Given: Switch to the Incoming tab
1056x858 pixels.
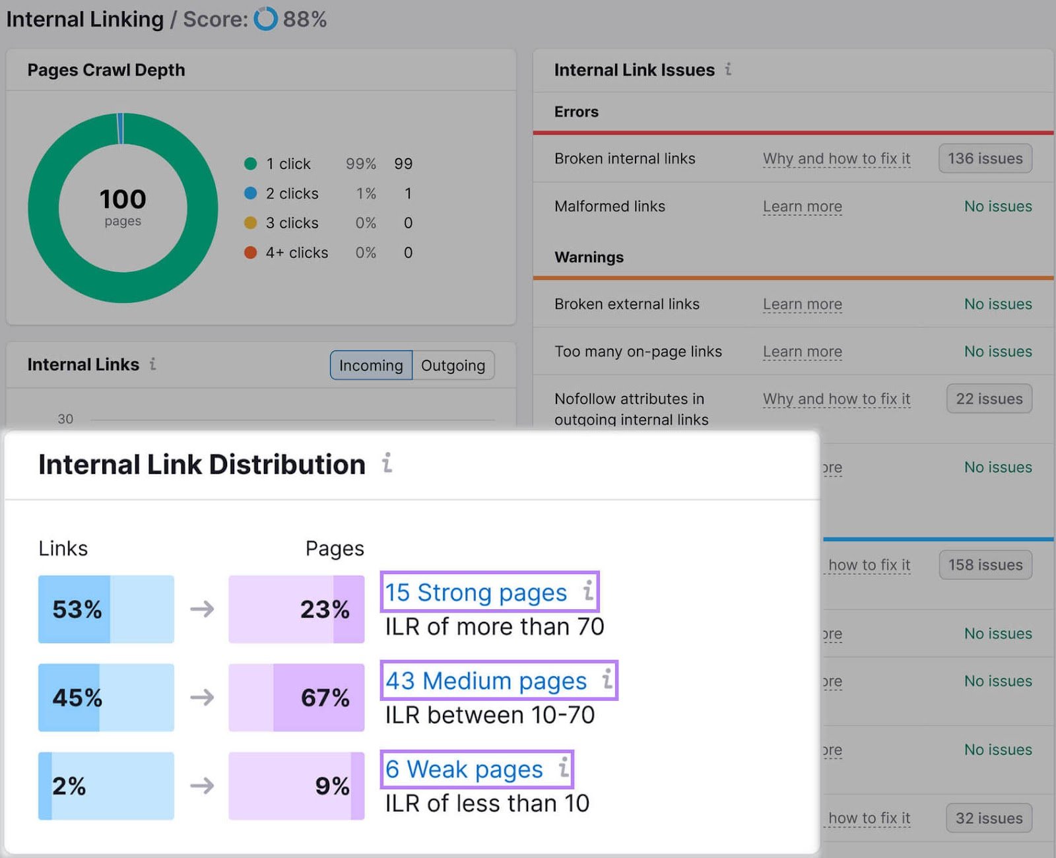Looking at the screenshot, I should [370, 365].
